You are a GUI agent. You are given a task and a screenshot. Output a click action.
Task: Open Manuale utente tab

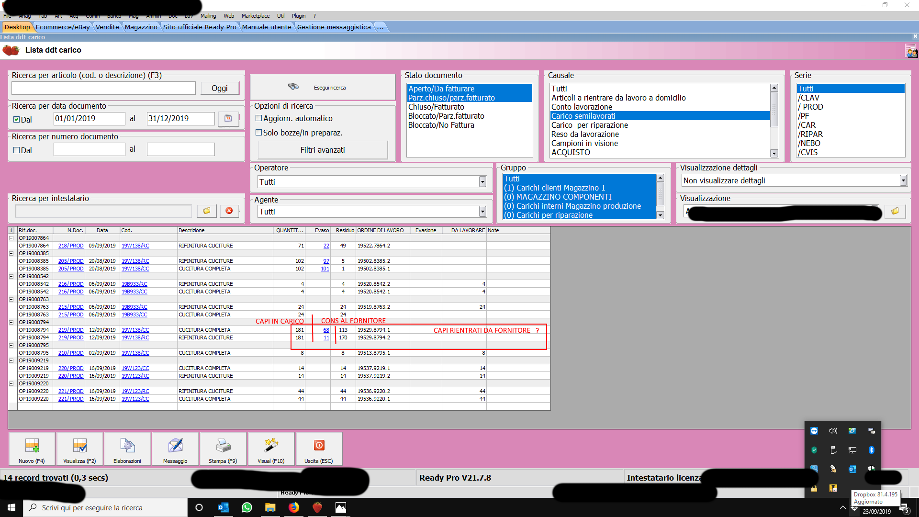coord(267,27)
